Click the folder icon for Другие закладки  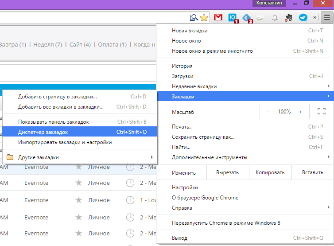10,157
